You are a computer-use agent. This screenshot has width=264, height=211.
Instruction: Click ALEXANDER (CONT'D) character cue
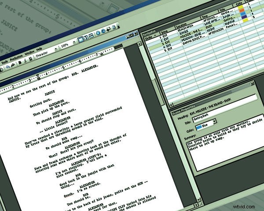pos(86,159)
